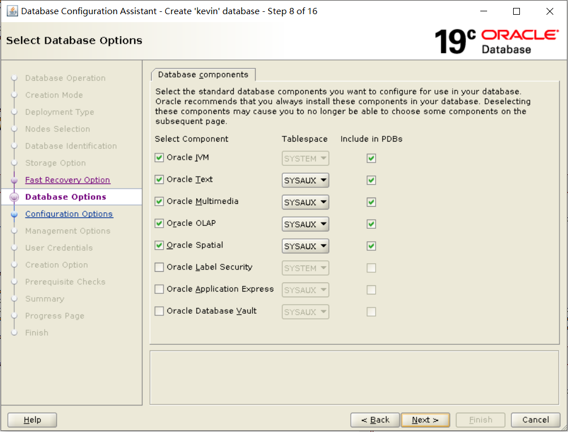Click the Management Options step label
568x432 pixels.
click(x=68, y=231)
